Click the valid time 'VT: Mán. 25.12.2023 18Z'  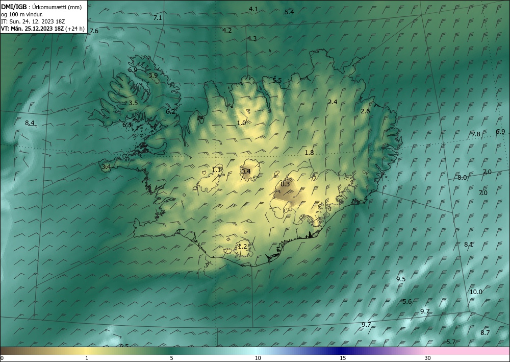pyautogui.click(x=33, y=29)
